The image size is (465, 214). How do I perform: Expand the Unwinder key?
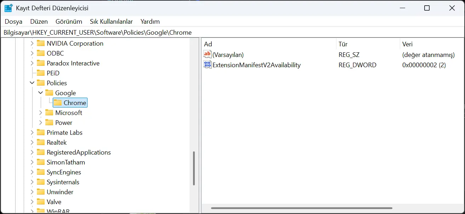tap(32, 192)
